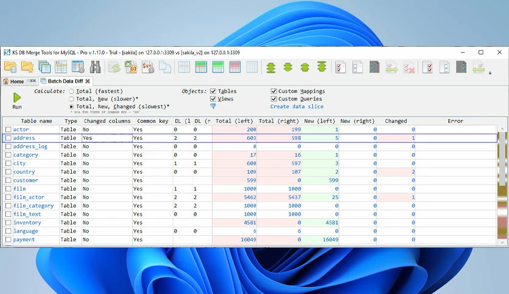Open the customer table link
The height and width of the screenshot is (294, 509).
click(26, 180)
